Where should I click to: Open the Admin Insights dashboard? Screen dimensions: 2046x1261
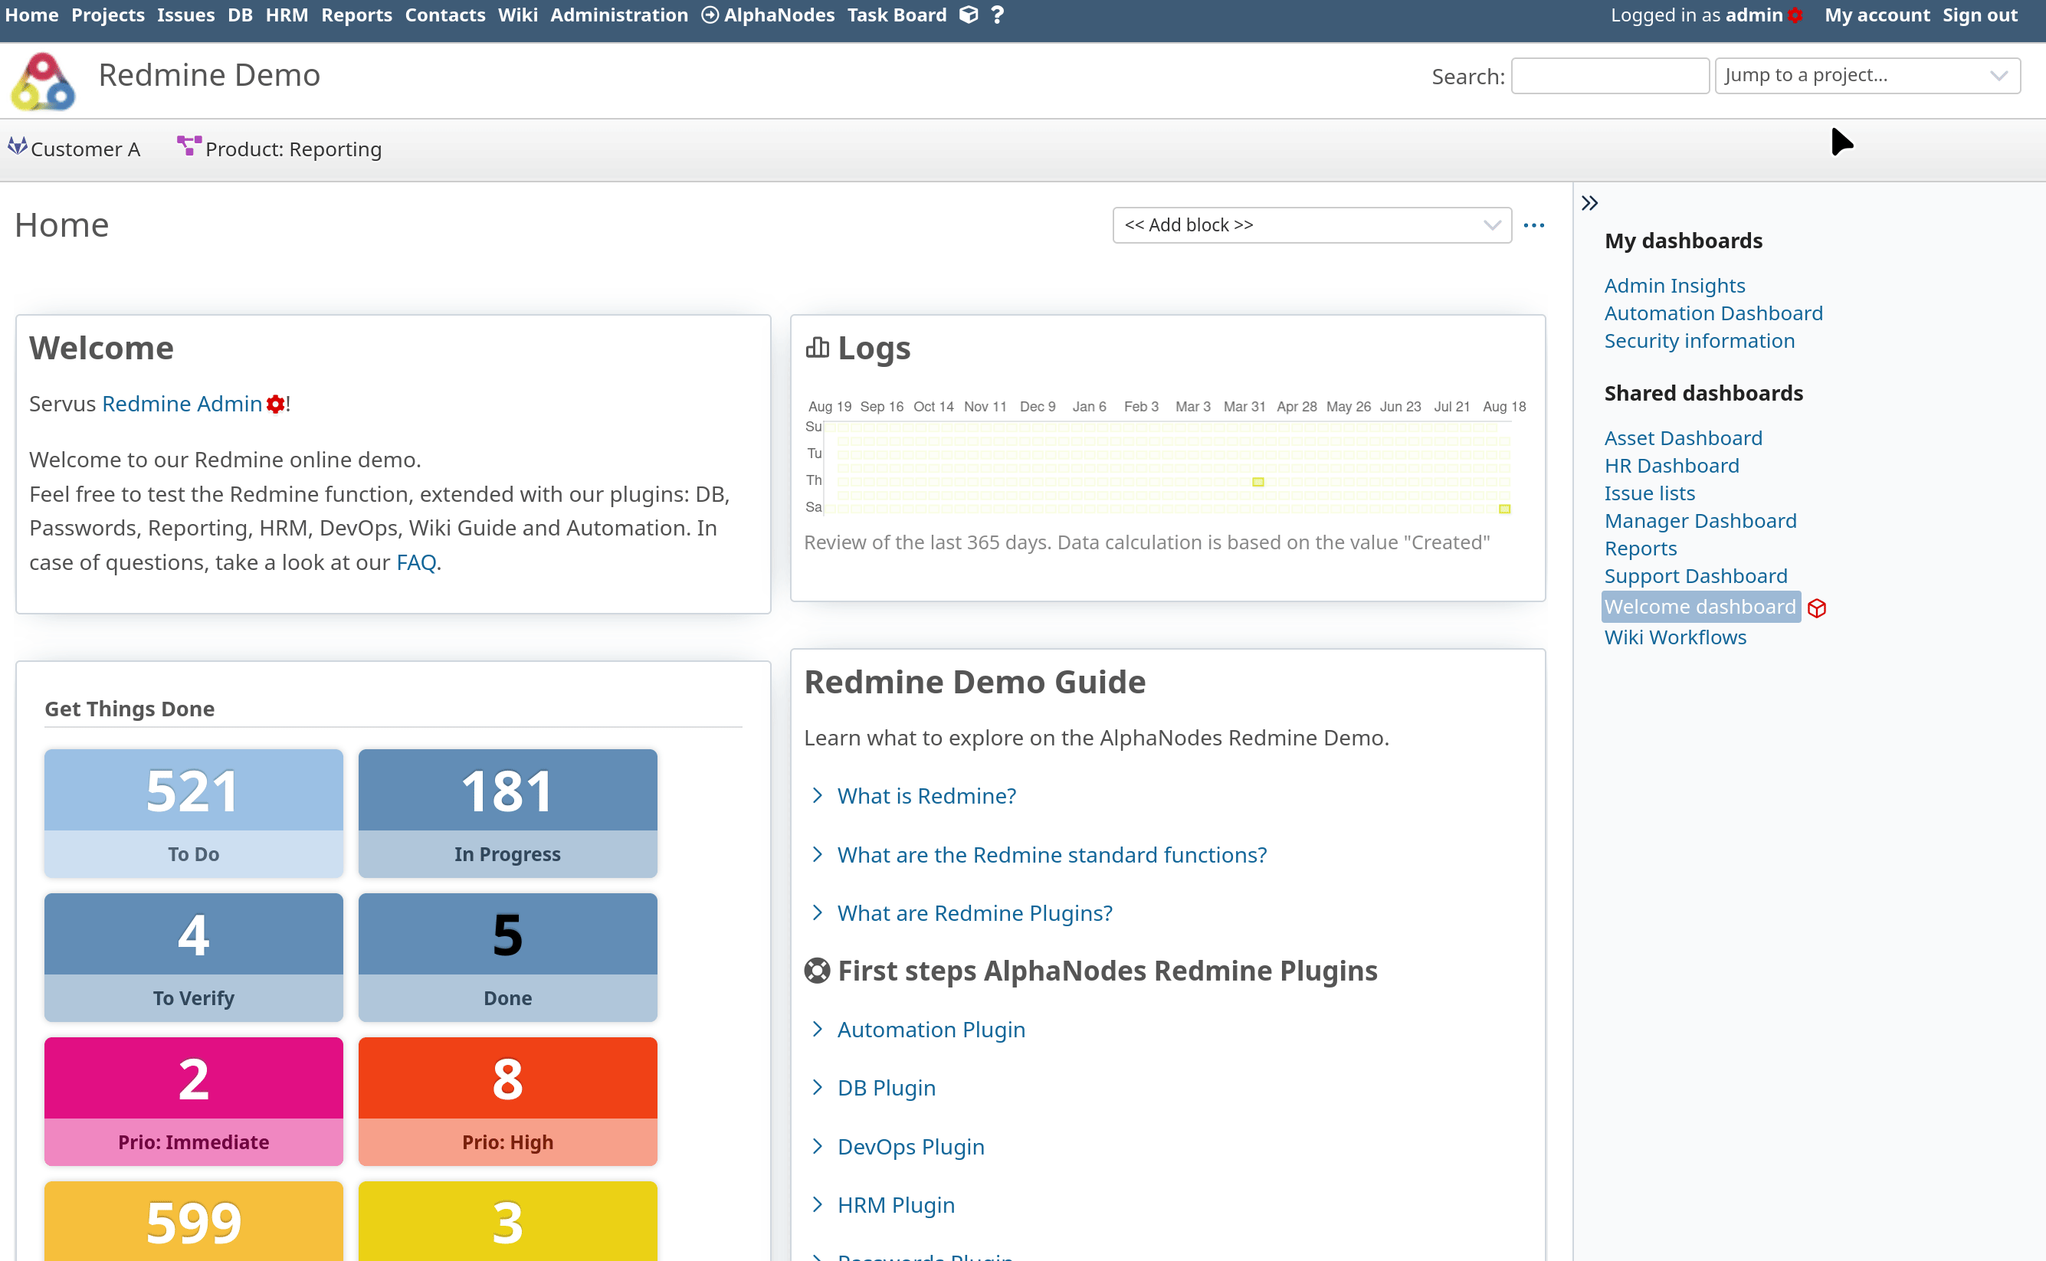pos(1674,285)
